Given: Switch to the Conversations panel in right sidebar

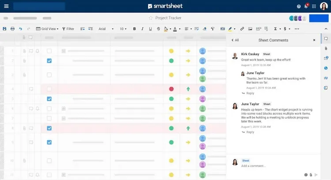Looking at the screenshot, I should tap(326, 39).
